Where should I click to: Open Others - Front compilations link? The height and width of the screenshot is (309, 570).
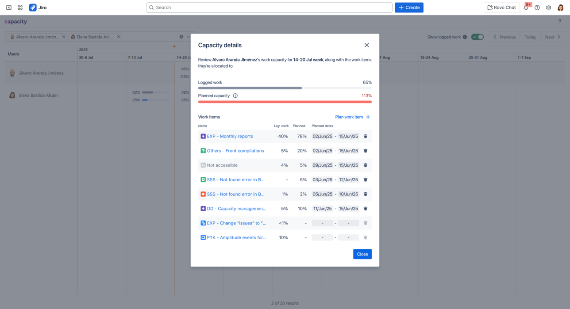tap(235, 151)
